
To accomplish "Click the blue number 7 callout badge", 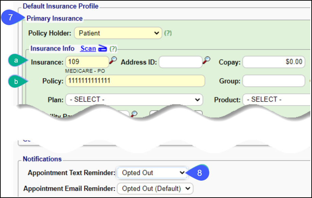I will point(11,18).
